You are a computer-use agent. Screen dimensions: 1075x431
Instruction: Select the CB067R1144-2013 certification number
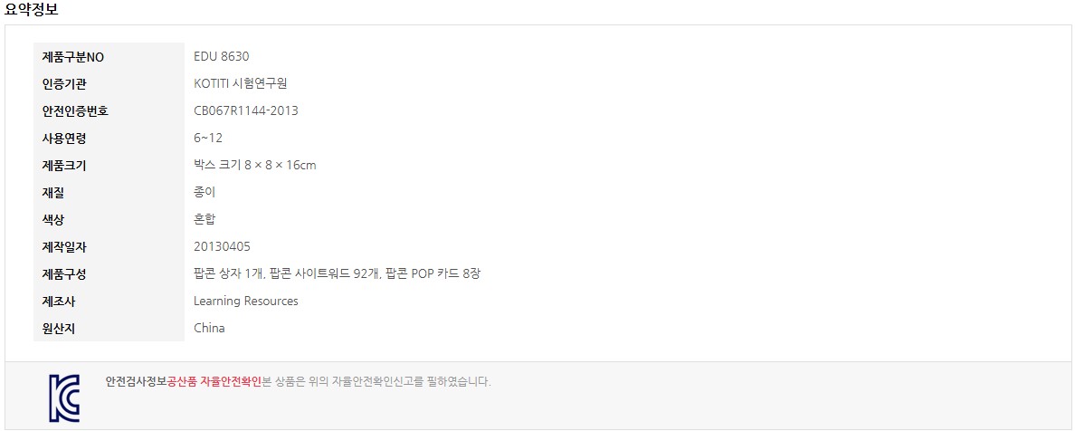[246, 111]
